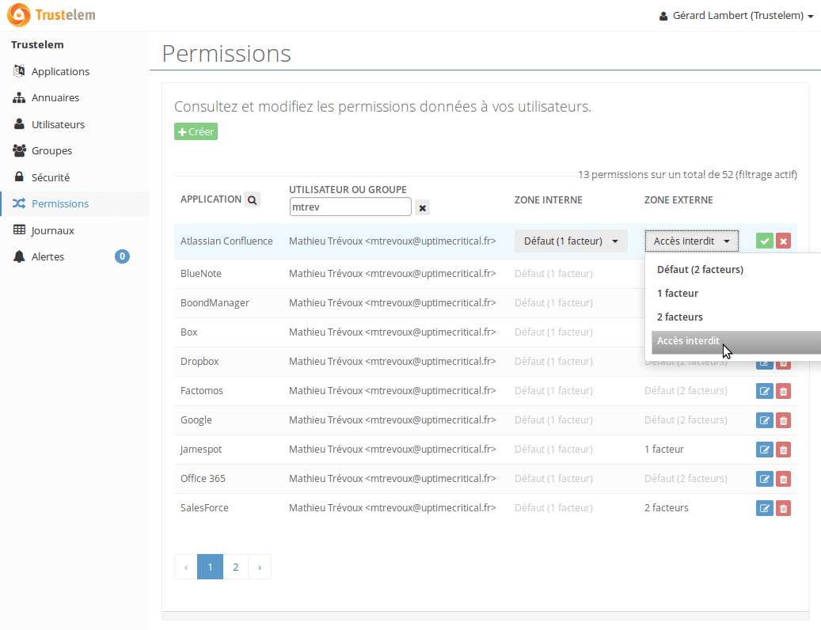821x630 pixels.
Task: Edit the Jamespot permission row
Action: pos(765,450)
